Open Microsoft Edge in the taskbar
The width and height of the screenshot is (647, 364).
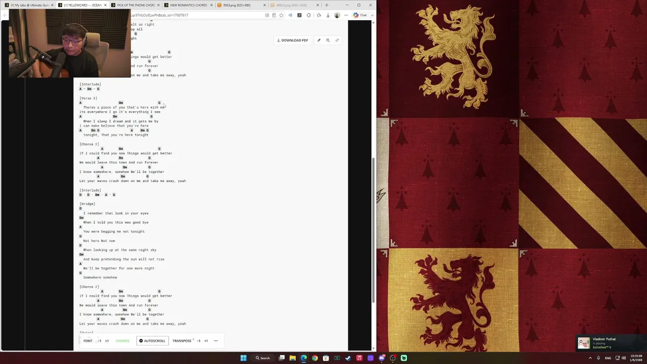tap(304, 358)
